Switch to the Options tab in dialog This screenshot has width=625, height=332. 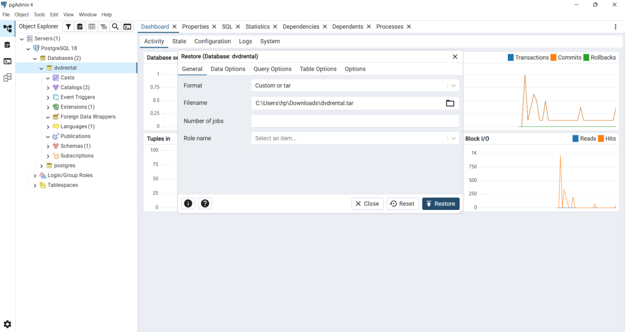(x=355, y=69)
